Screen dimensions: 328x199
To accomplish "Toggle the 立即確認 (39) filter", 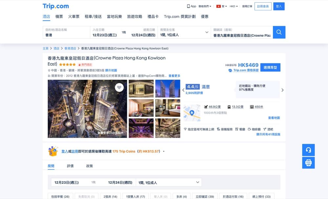I will (x=205, y=196).
